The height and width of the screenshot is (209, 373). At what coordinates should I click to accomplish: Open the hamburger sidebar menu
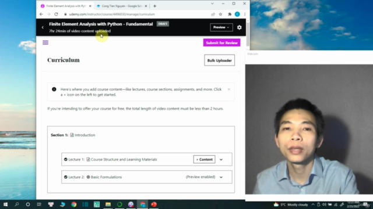[x=45, y=42]
